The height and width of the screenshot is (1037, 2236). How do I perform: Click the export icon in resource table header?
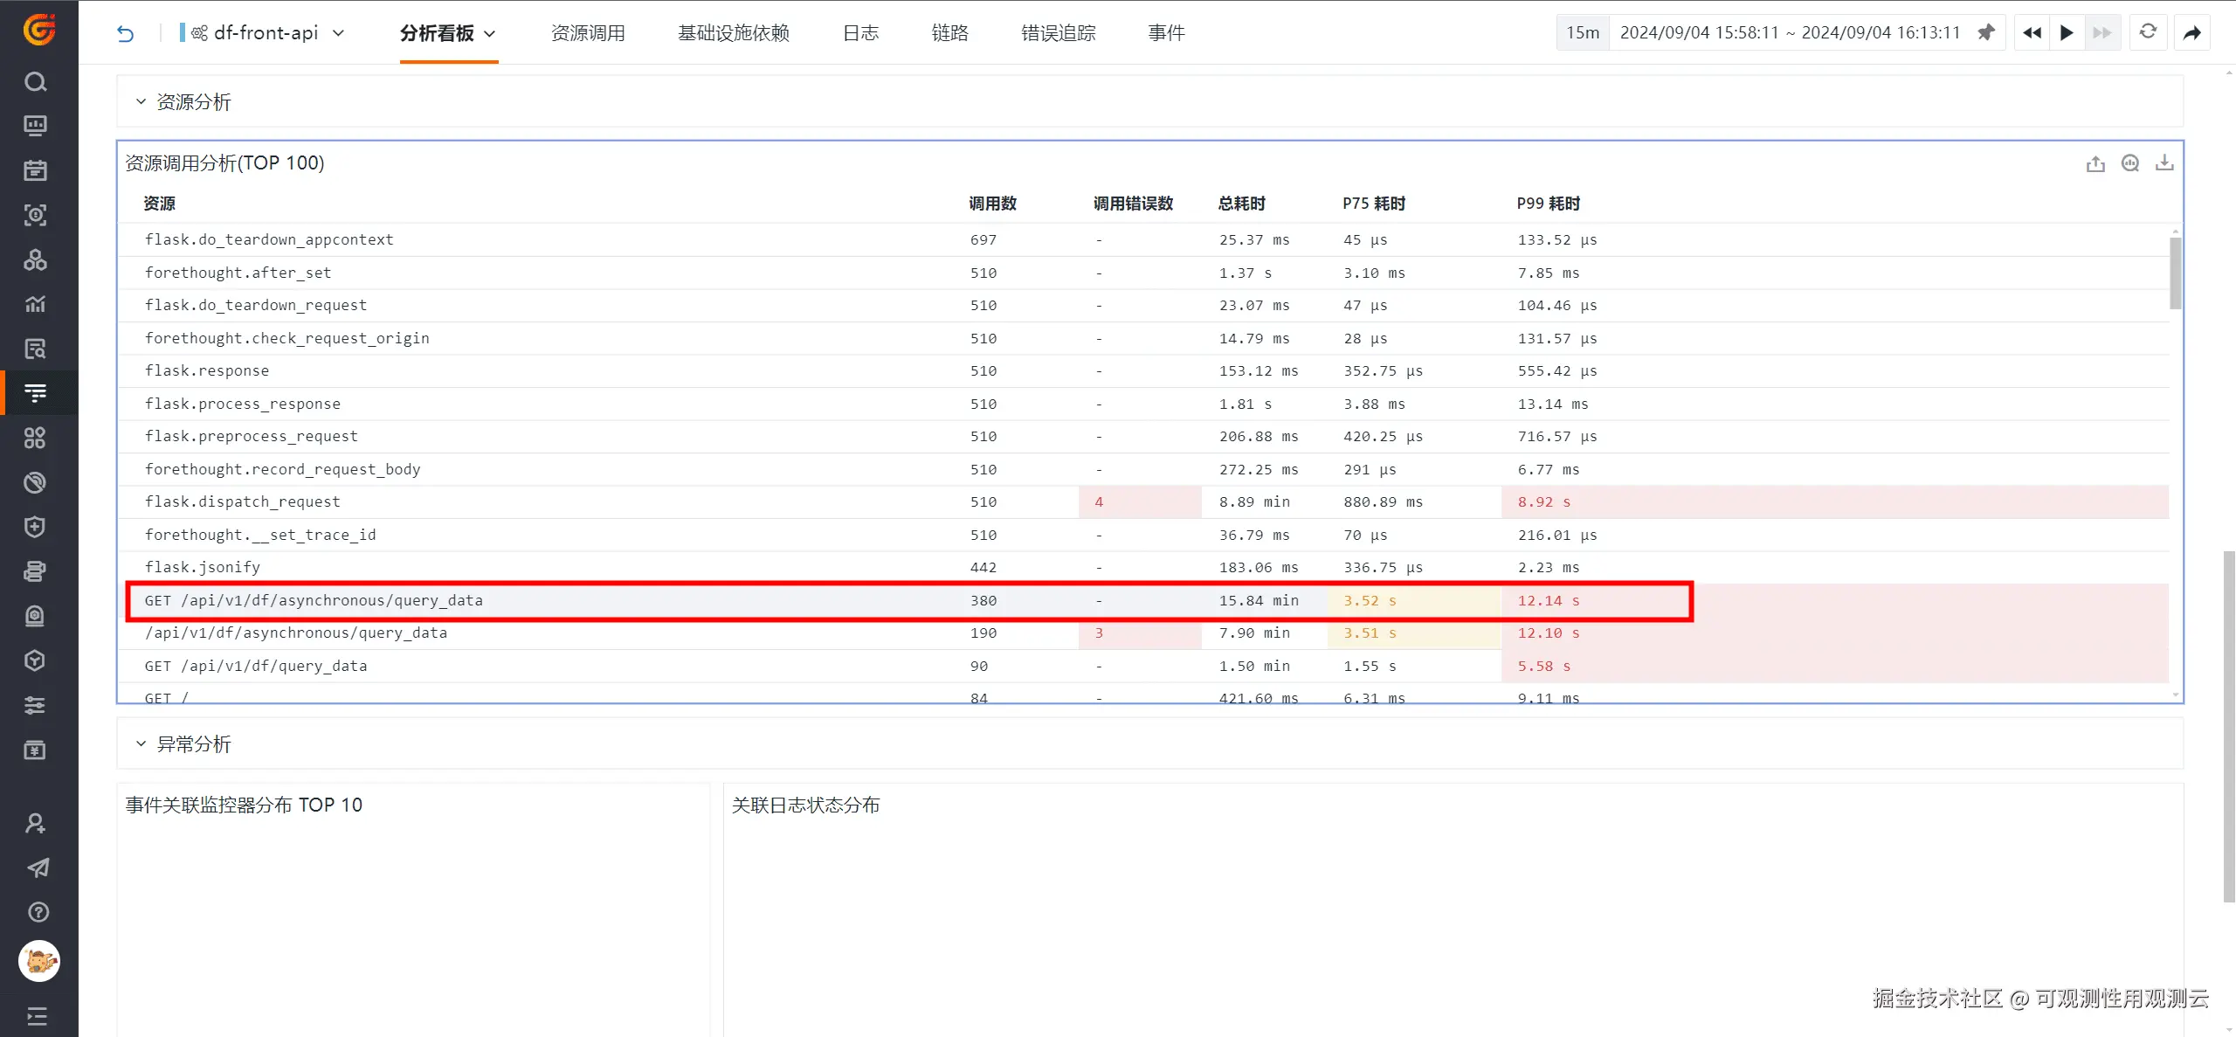point(2095,163)
